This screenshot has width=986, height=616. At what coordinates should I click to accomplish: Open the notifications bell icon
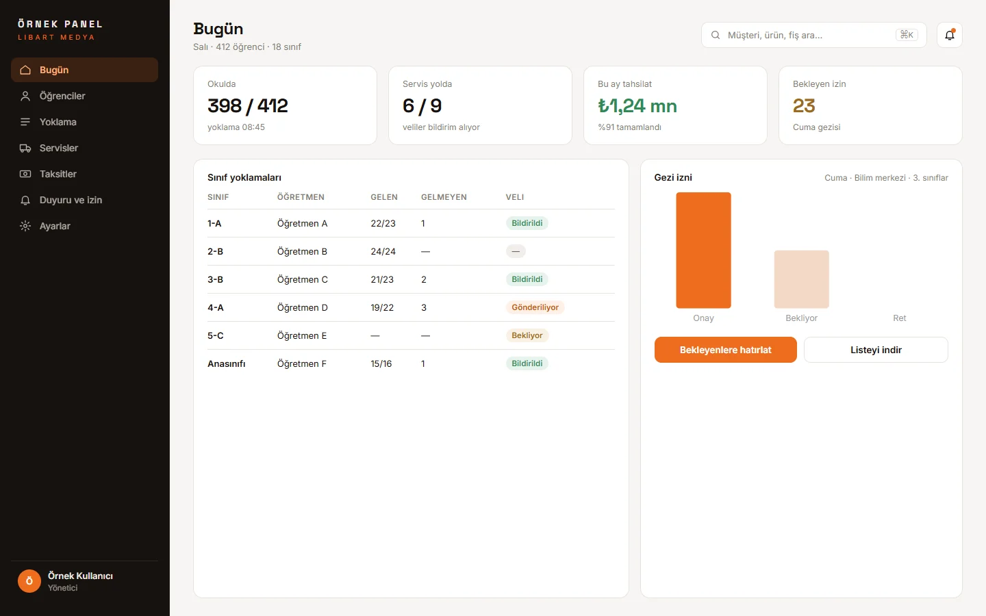coord(949,35)
